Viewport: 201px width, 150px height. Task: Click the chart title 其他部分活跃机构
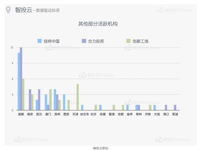coord(98,24)
